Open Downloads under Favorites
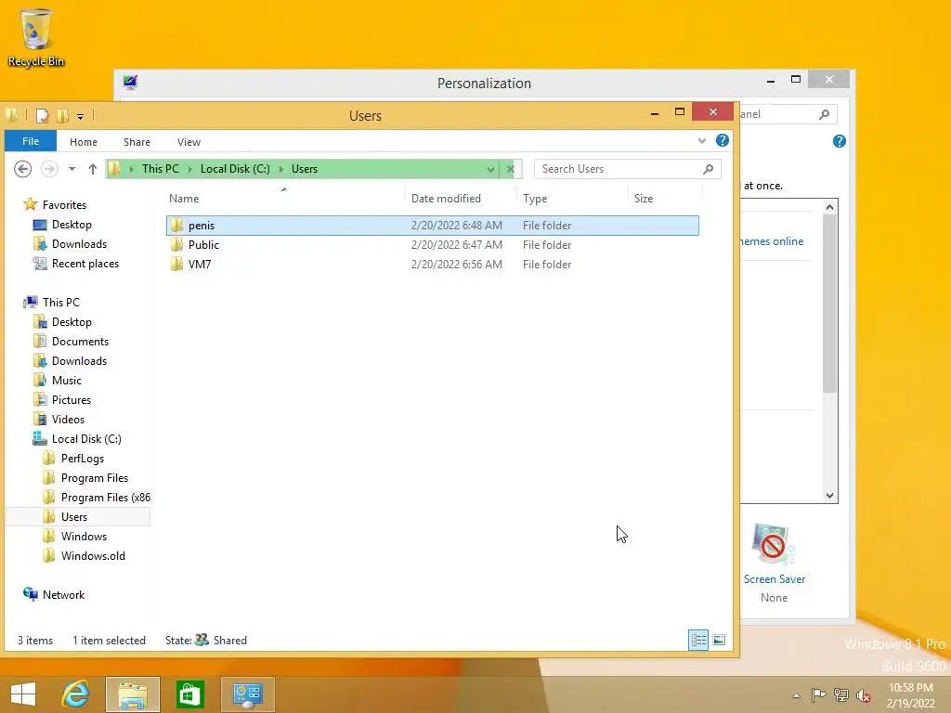 [x=79, y=244]
